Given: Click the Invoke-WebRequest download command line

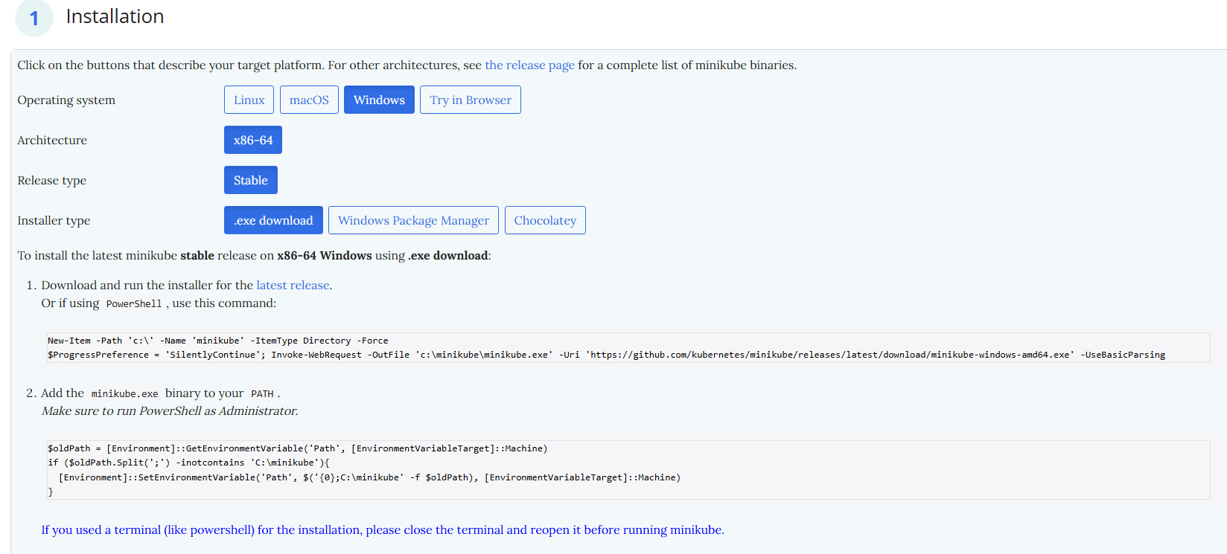Looking at the screenshot, I should click(x=606, y=355).
